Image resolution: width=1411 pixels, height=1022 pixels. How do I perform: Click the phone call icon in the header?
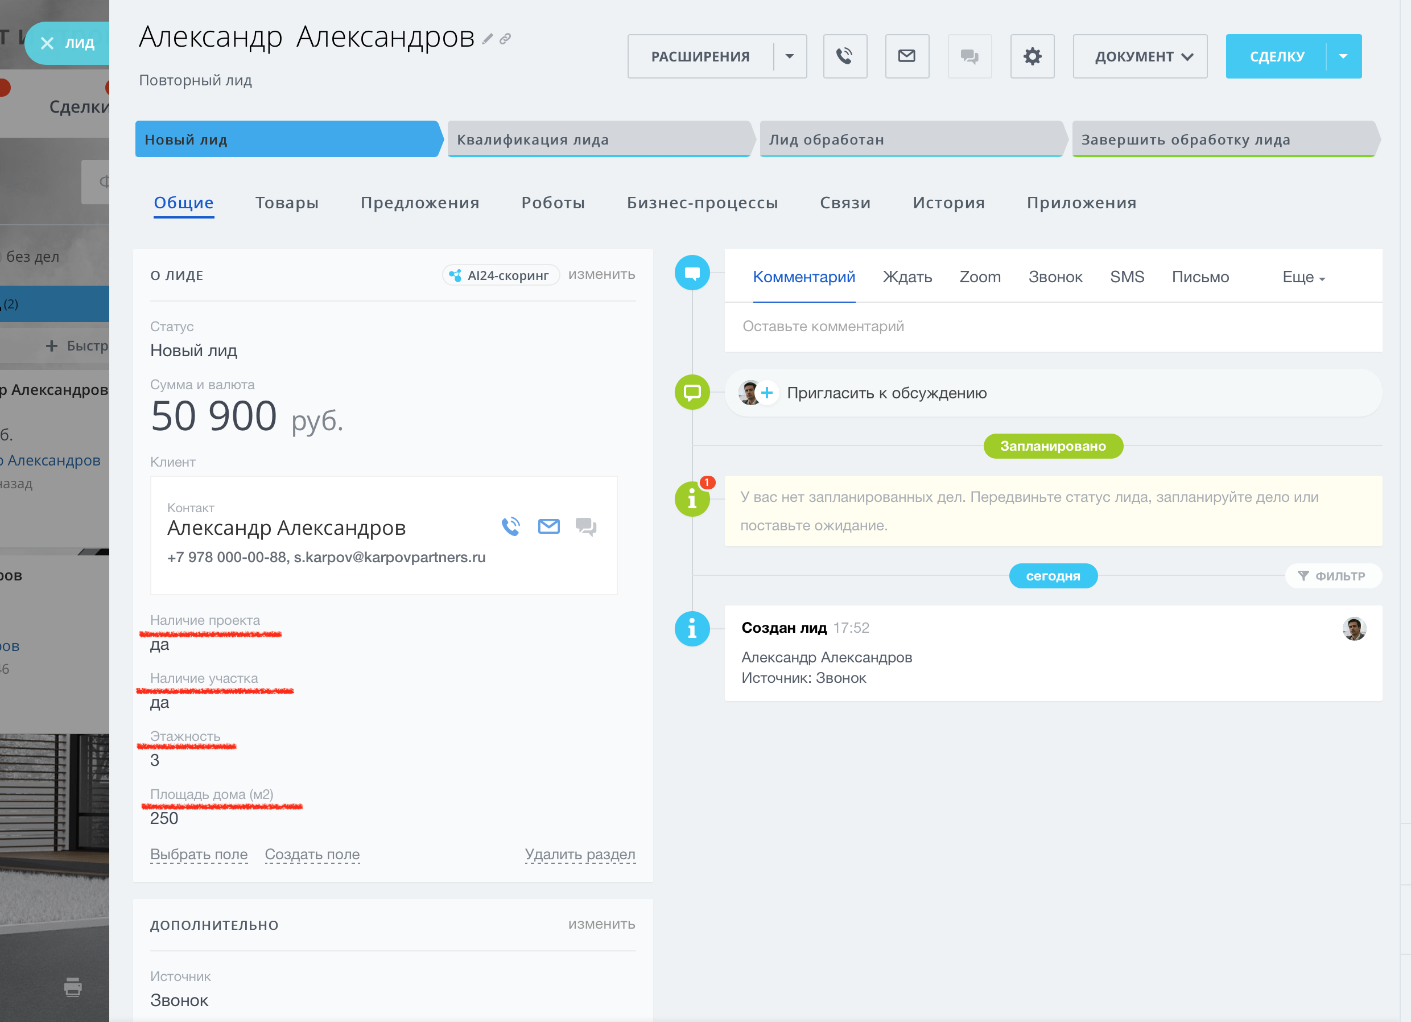844,57
